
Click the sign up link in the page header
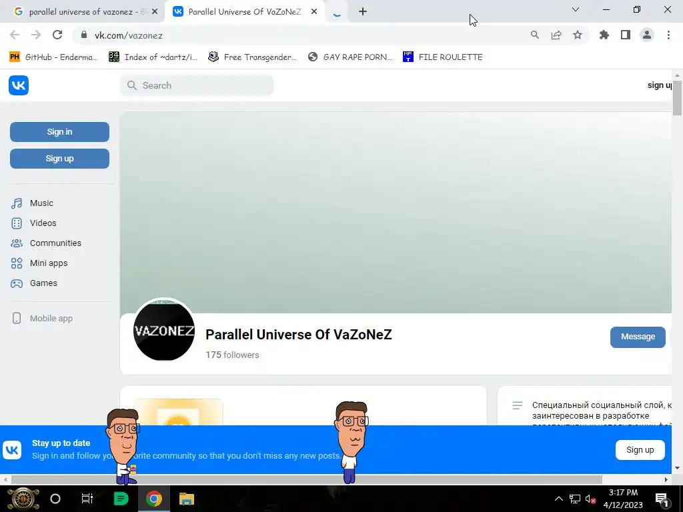point(660,85)
